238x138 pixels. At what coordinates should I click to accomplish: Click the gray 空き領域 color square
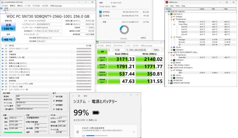tap(101, 16)
